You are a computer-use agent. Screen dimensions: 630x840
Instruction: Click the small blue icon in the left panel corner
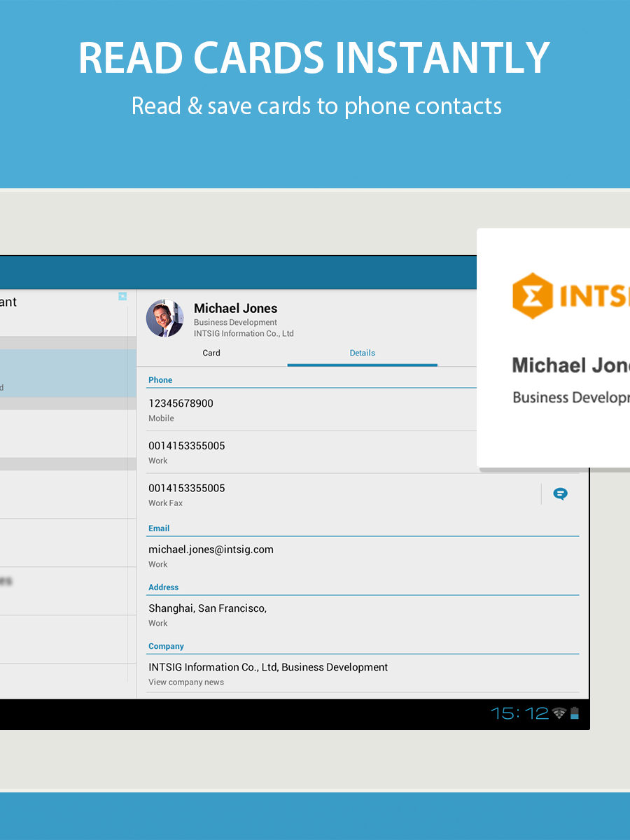122,297
